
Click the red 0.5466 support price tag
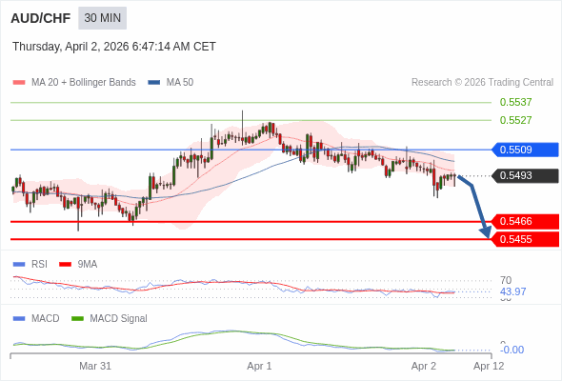point(525,222)
